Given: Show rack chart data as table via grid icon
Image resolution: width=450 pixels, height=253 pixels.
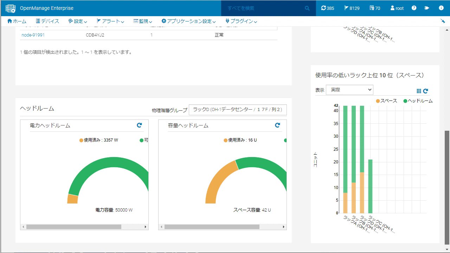Looking at the screenshot, I should click(419, 90).
